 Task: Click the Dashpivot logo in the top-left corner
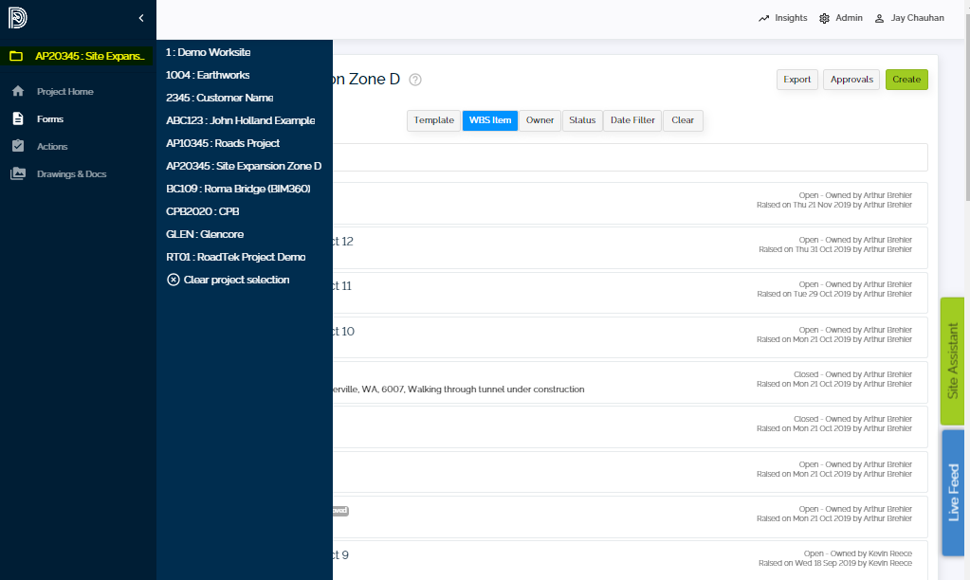click(x=19, y=17)
